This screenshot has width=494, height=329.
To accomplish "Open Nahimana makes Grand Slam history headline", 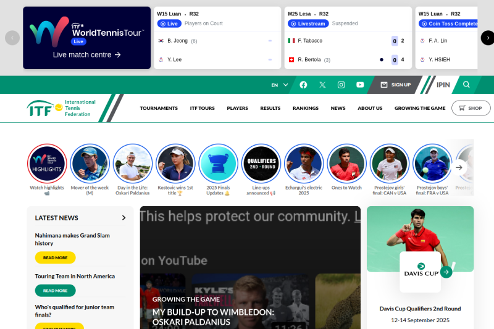I will click(x=72, y=239).
